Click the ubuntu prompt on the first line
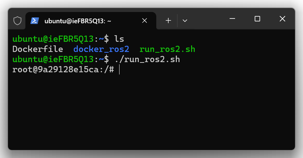Screen dimensions: 303x158 coord(53,39)
